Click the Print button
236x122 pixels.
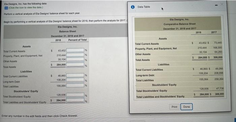tap(174, 107)
